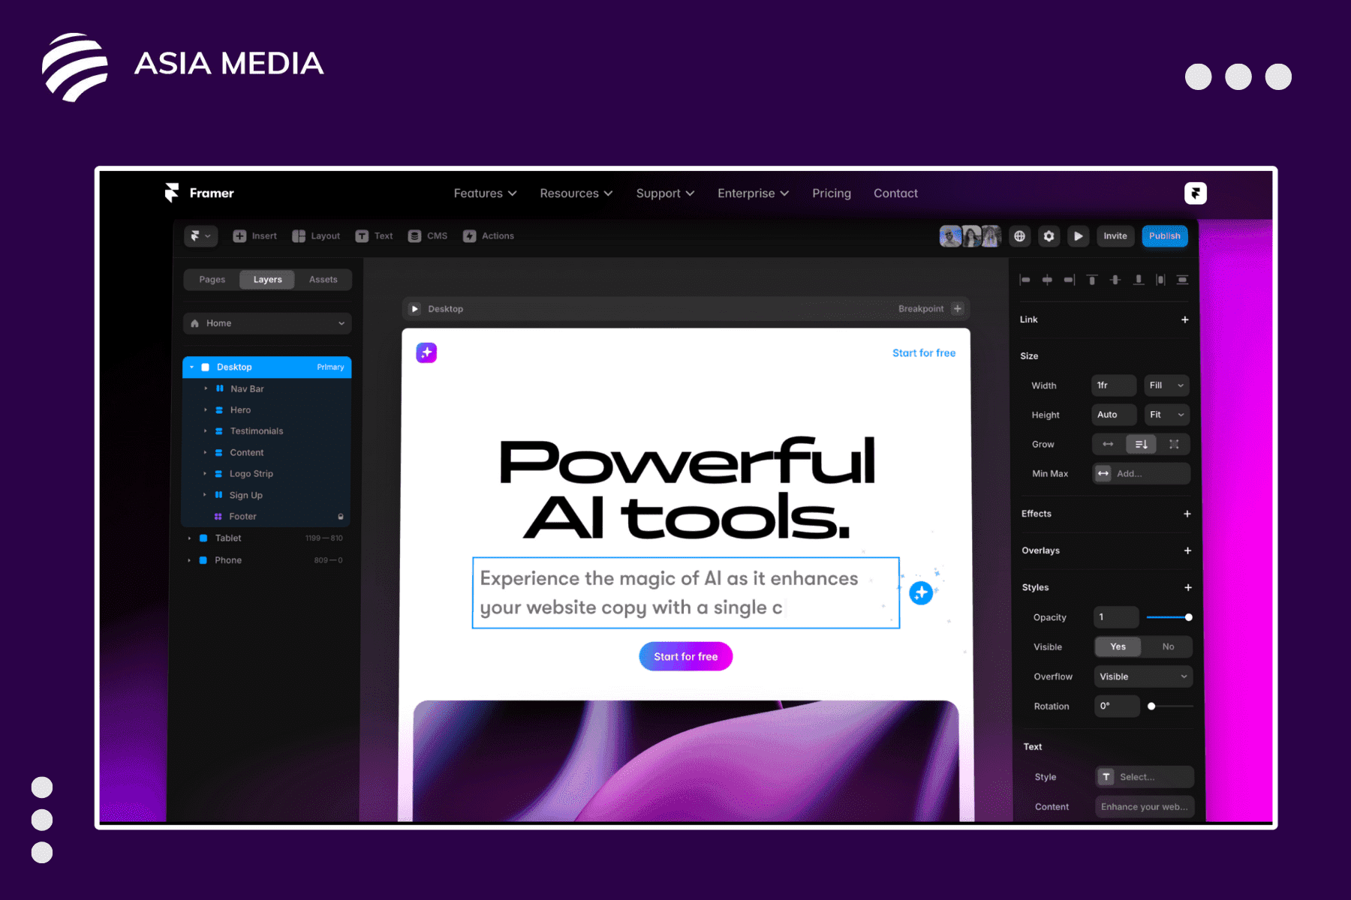Image resolution: width=1351 pixels, height=900 pixels.
Task: Open the Support menu
Action: tap(665, 193)
